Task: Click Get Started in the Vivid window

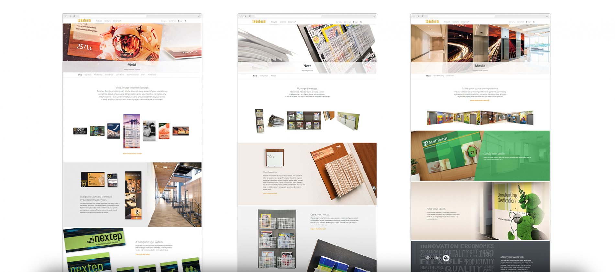Action: pos(172,21)
